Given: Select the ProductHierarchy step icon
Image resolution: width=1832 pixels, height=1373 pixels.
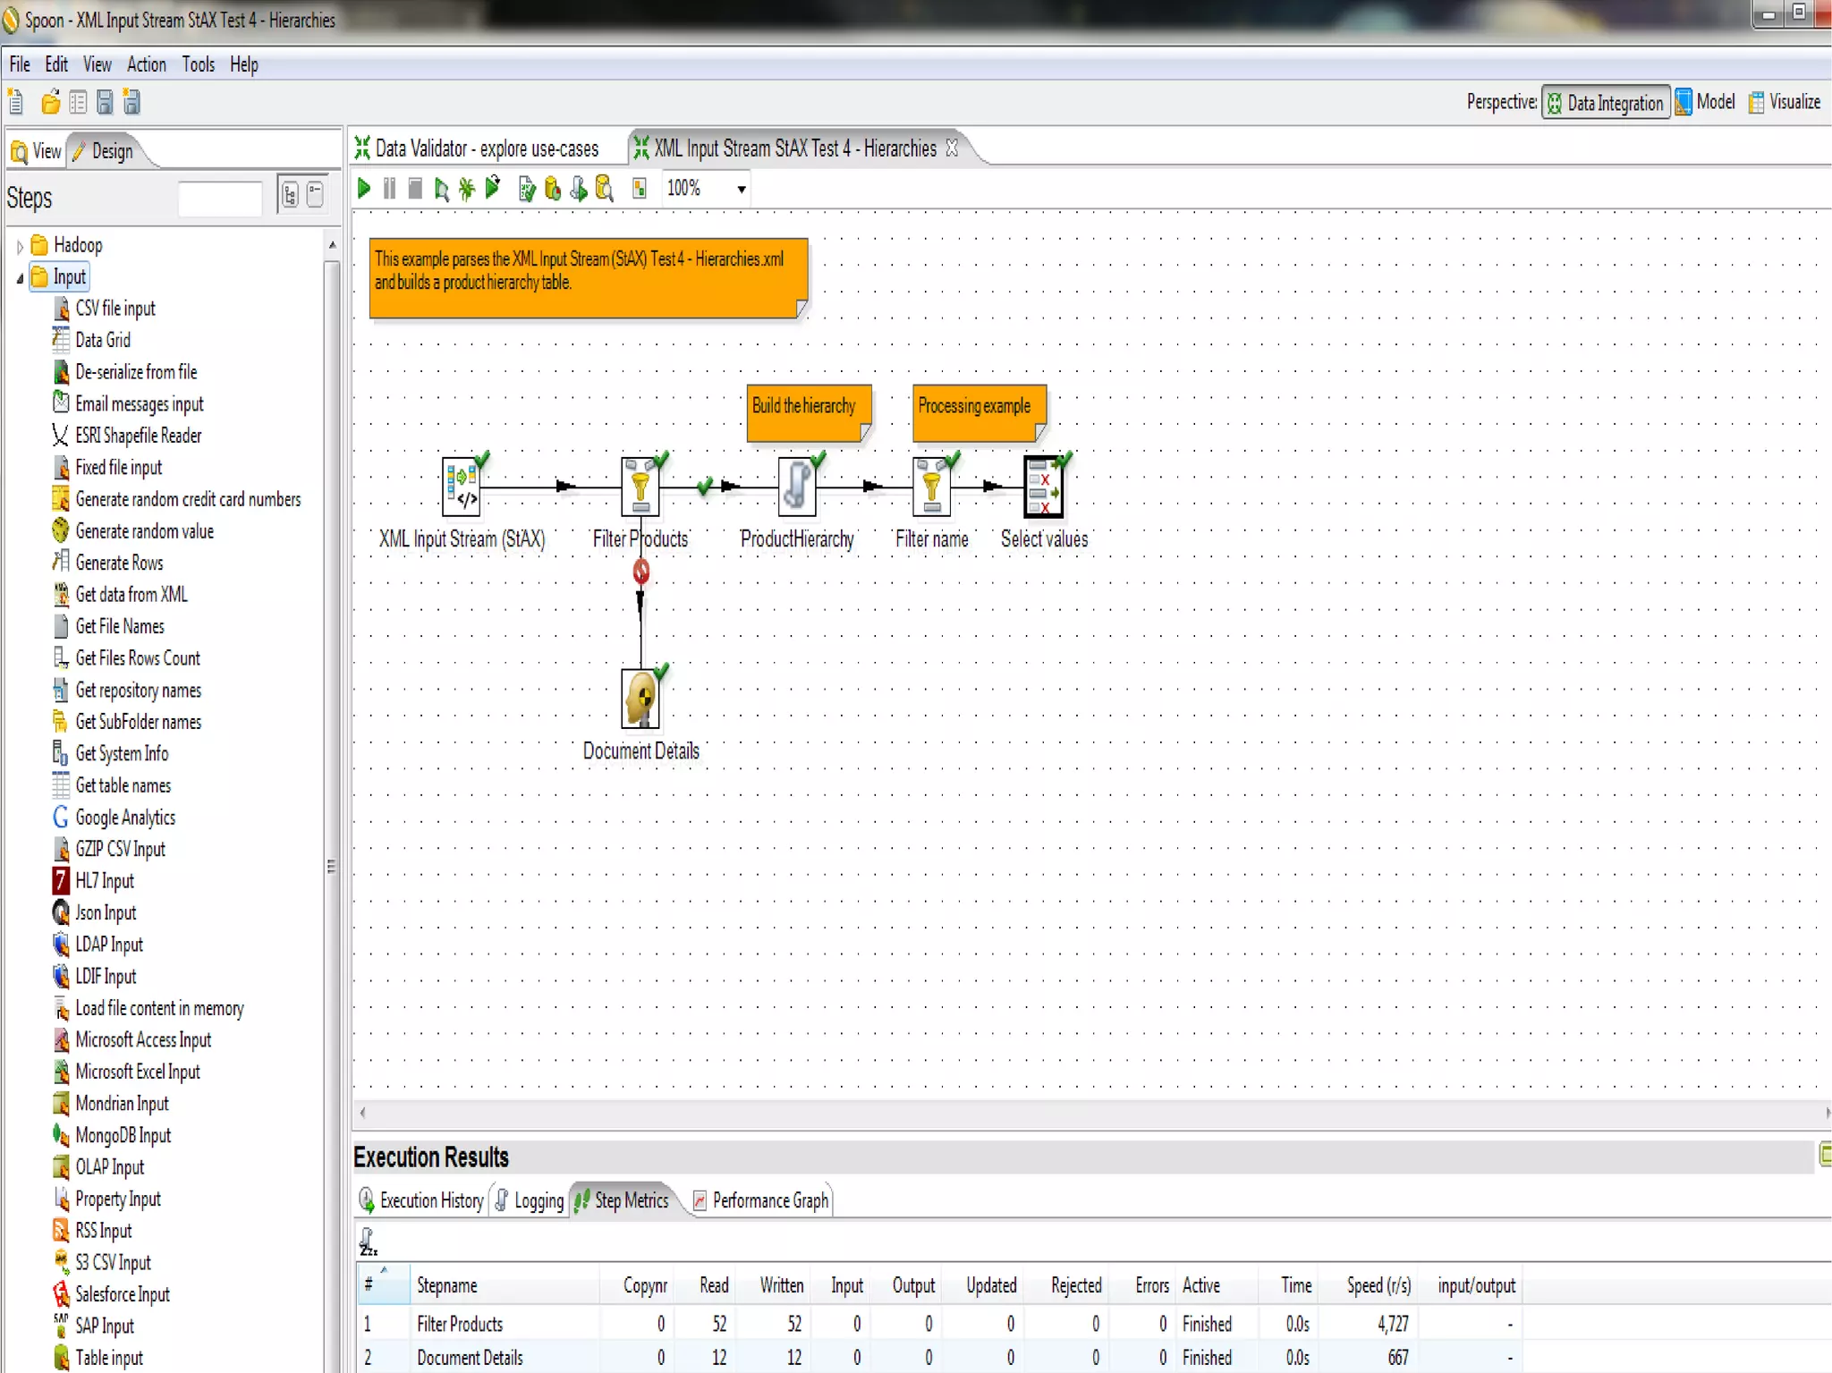Looking at the screenshot, I should (796, 488).
